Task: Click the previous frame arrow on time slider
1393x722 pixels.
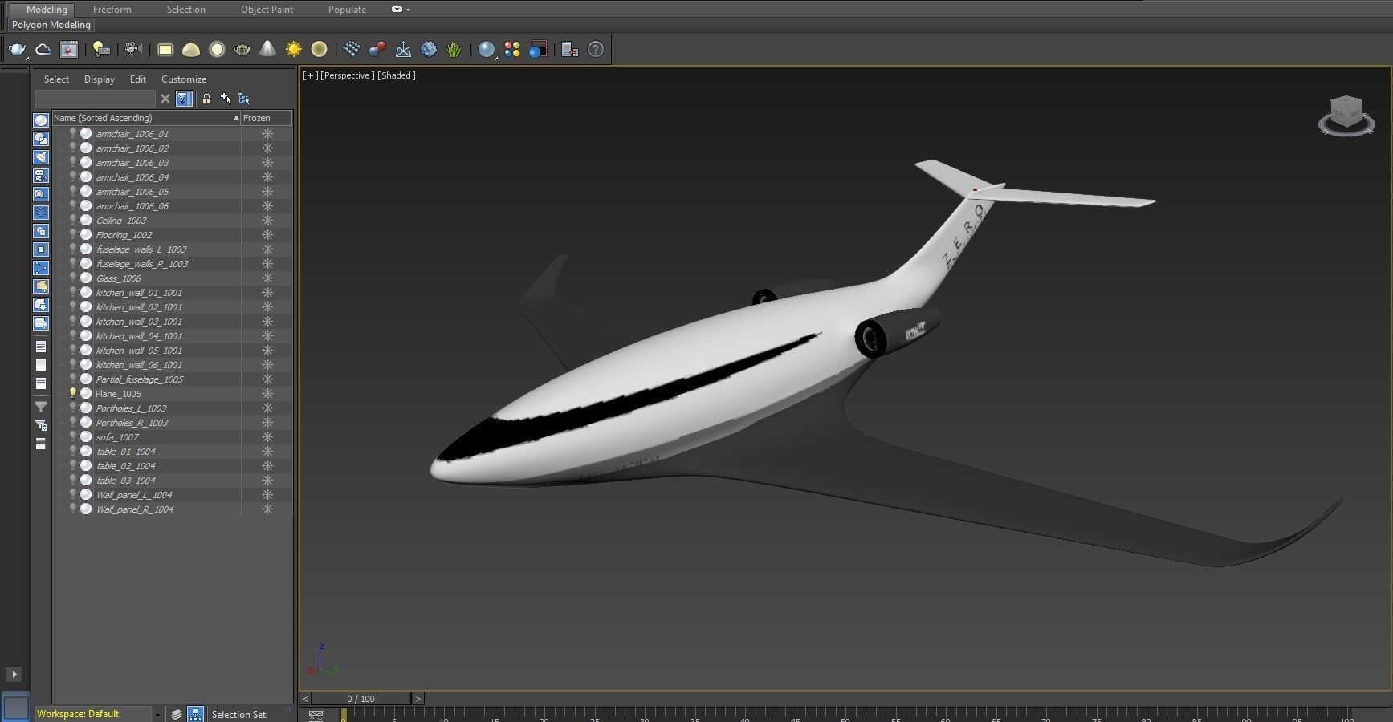Action: [304, 699]
